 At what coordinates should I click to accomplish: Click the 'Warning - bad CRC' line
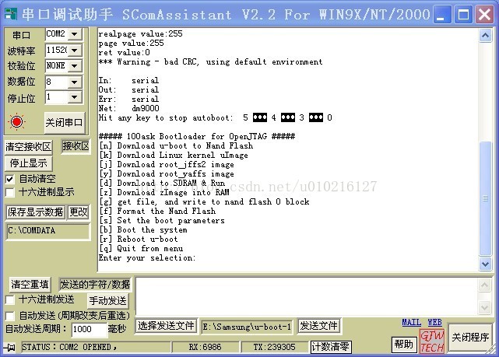(210, 61)
